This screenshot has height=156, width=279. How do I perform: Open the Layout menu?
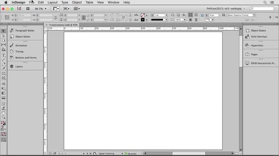click(52, 3)
